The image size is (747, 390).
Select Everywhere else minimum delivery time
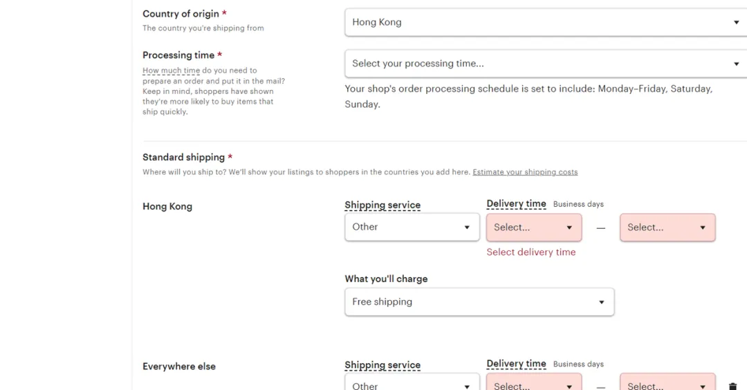pos(533,385)
